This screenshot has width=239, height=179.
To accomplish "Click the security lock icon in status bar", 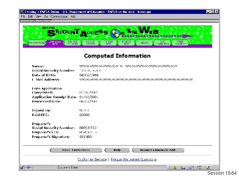I will 22,167.
